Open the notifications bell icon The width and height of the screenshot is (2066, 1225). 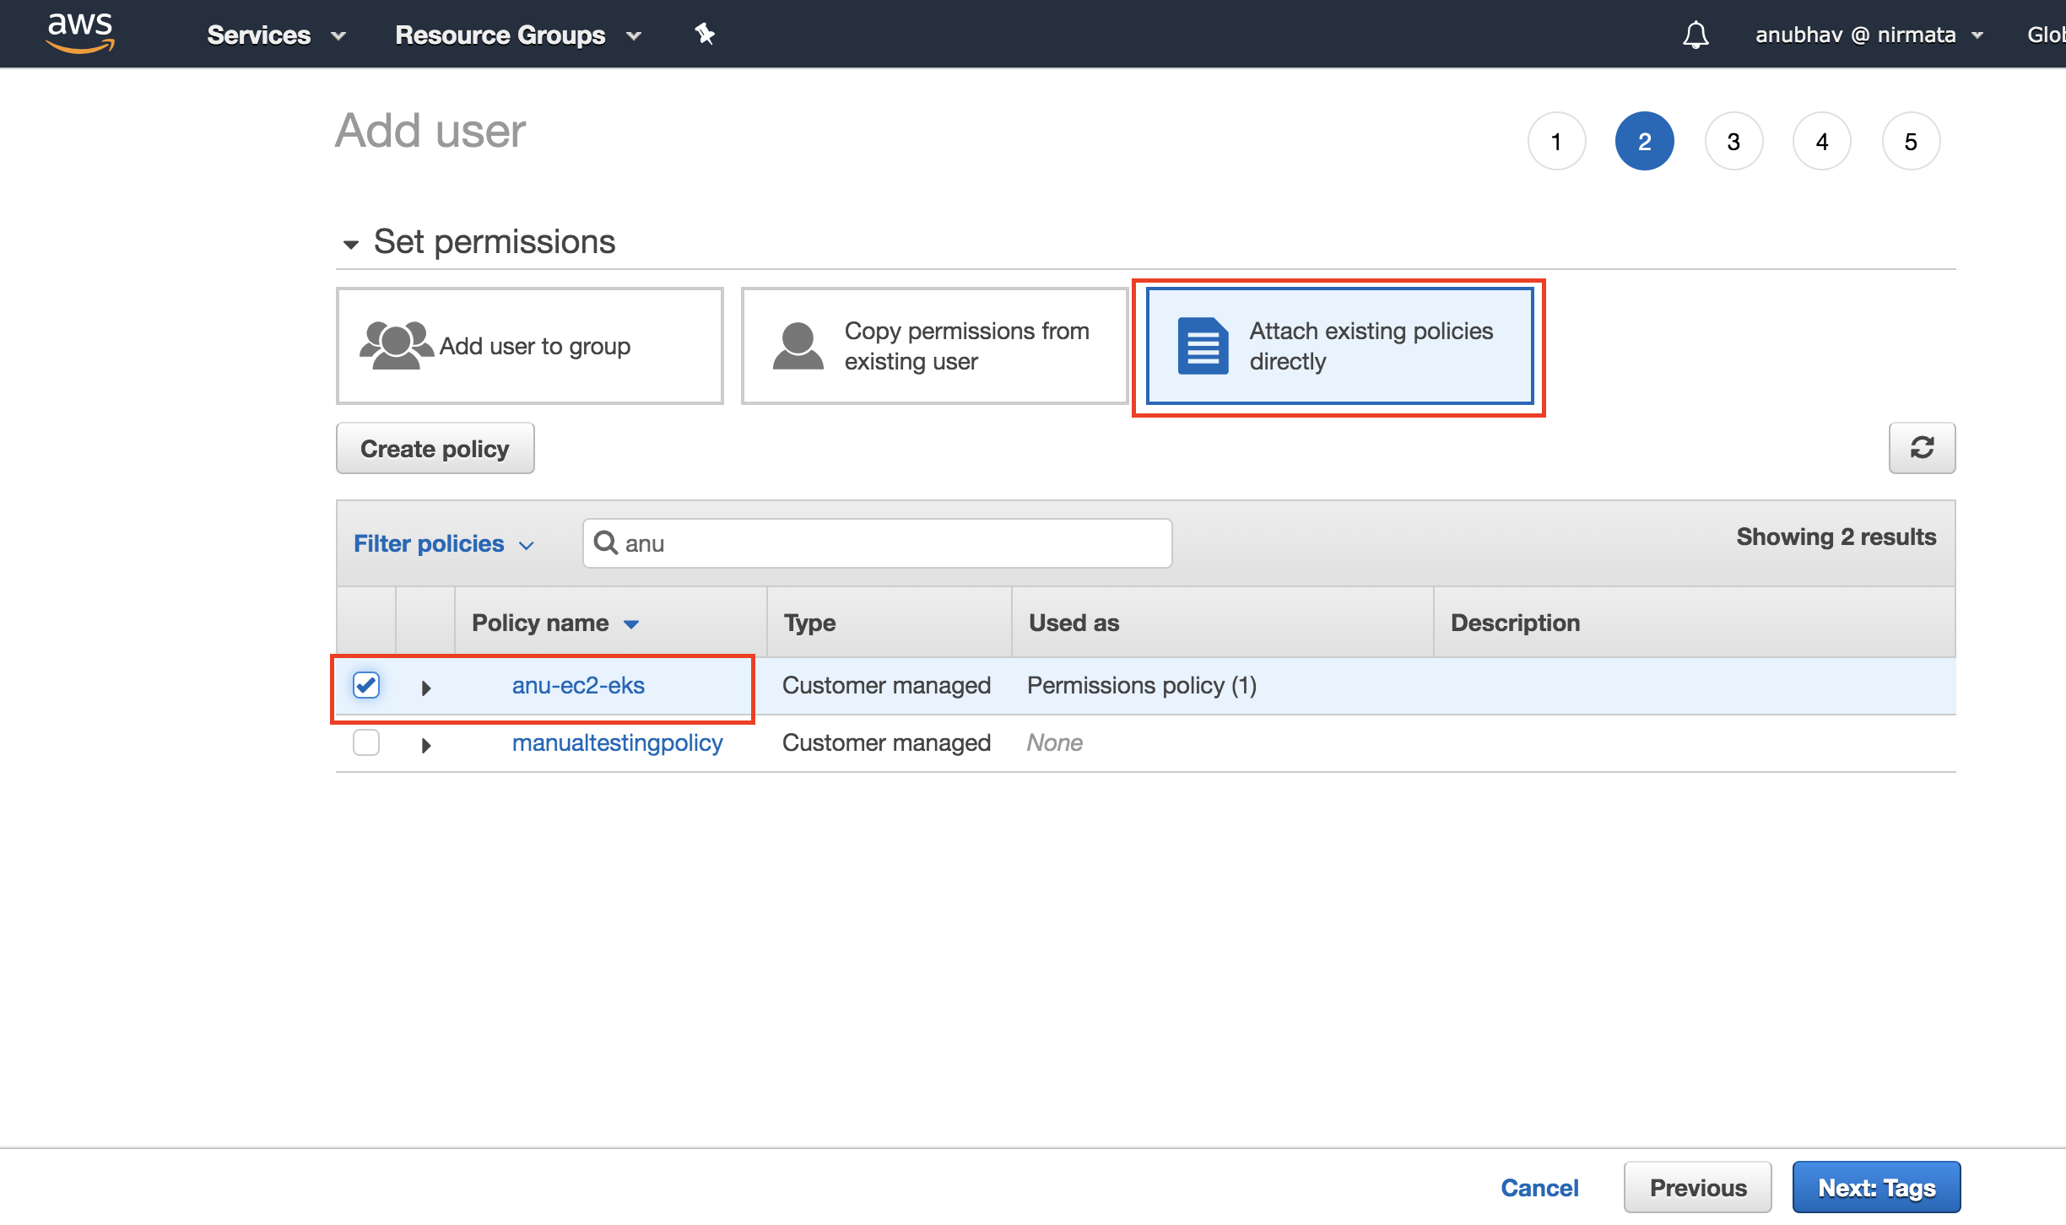1696,35
